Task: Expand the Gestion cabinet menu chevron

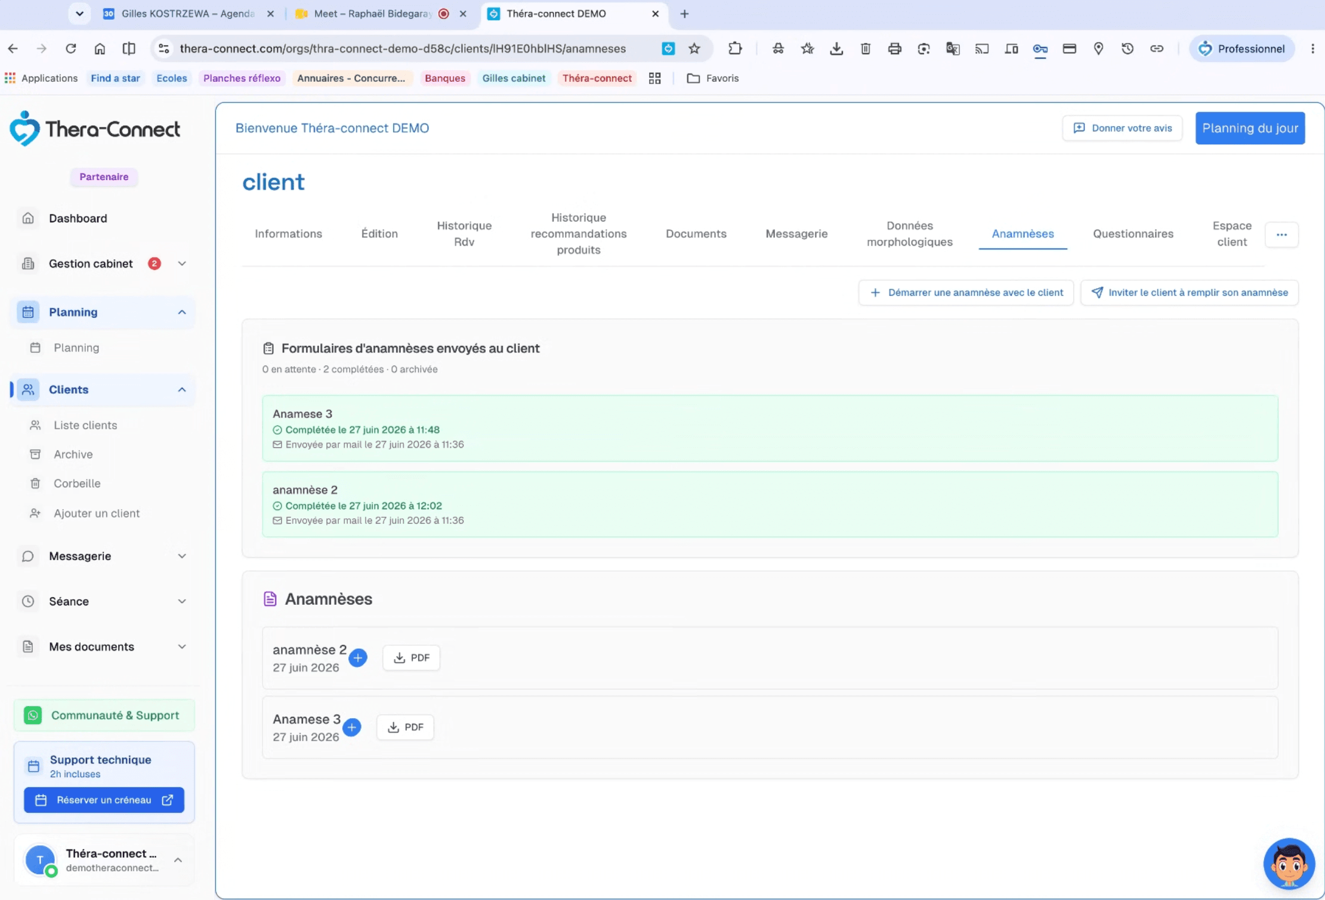Action: point(182,264)
